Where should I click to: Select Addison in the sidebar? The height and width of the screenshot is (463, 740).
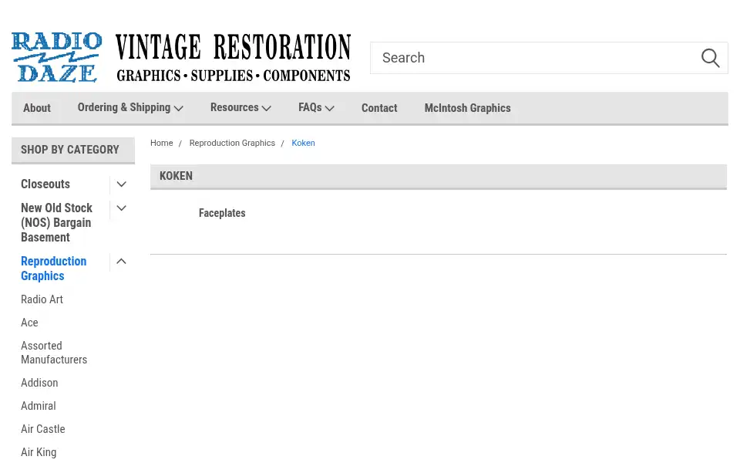39,383
